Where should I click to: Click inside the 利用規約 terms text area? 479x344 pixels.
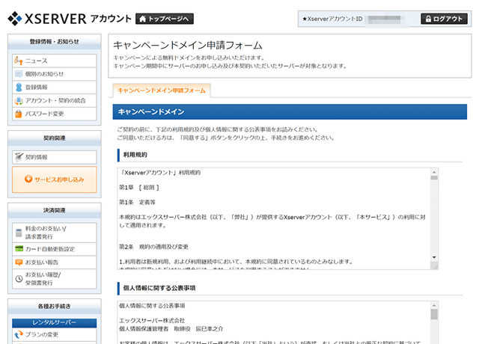coord(274,218)
